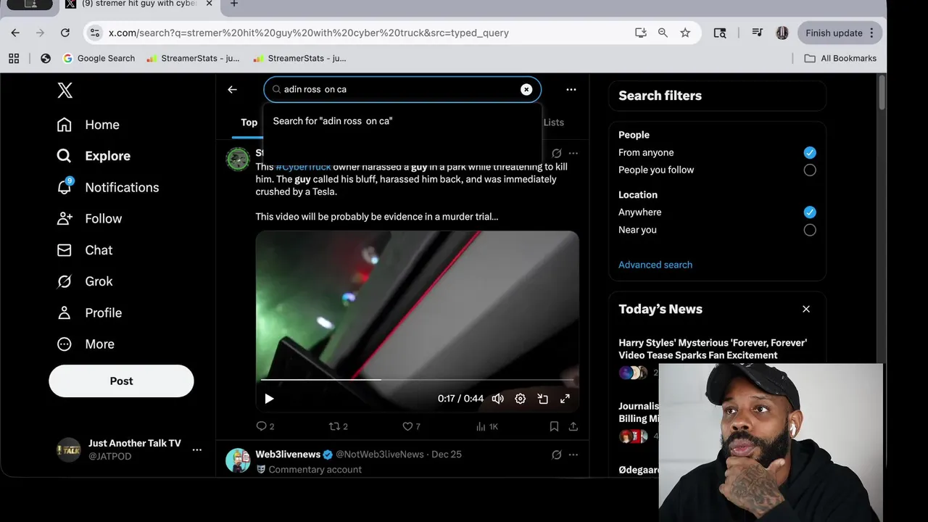Viewport: 928px width, 522px height.
Task: Open All Bookmarks folder
Action: tap(840, 58)
